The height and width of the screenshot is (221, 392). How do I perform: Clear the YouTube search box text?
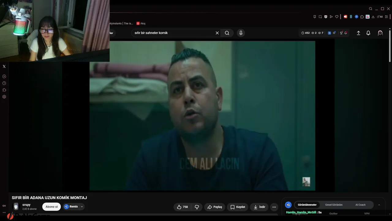coord(217,33)
